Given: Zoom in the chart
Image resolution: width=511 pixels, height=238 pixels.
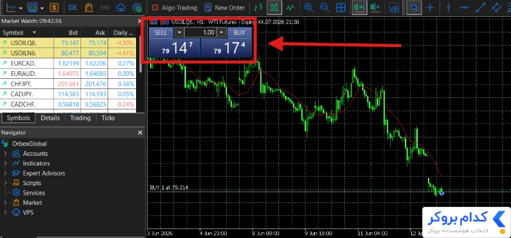Looking at the screenshot, I should (x=309, y=8).
